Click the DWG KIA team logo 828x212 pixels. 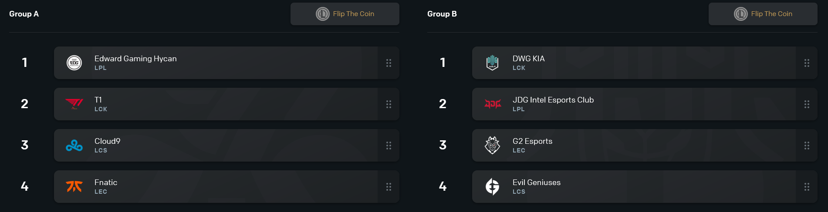[x=492, y=63]
